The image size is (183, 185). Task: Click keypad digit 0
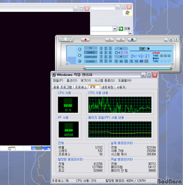coord(106,61)
